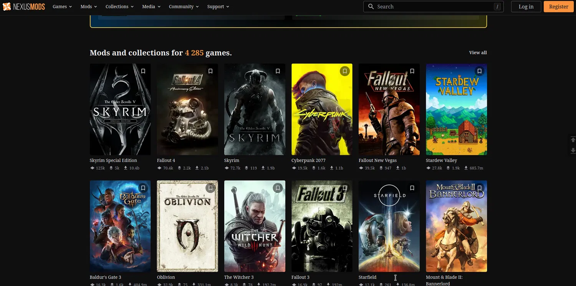Image resolution: width=576 pixels, height=286 pixels.
Task: Click the '685.7m' downloads value
Action: pyautogui.click(x=476, y=168)
